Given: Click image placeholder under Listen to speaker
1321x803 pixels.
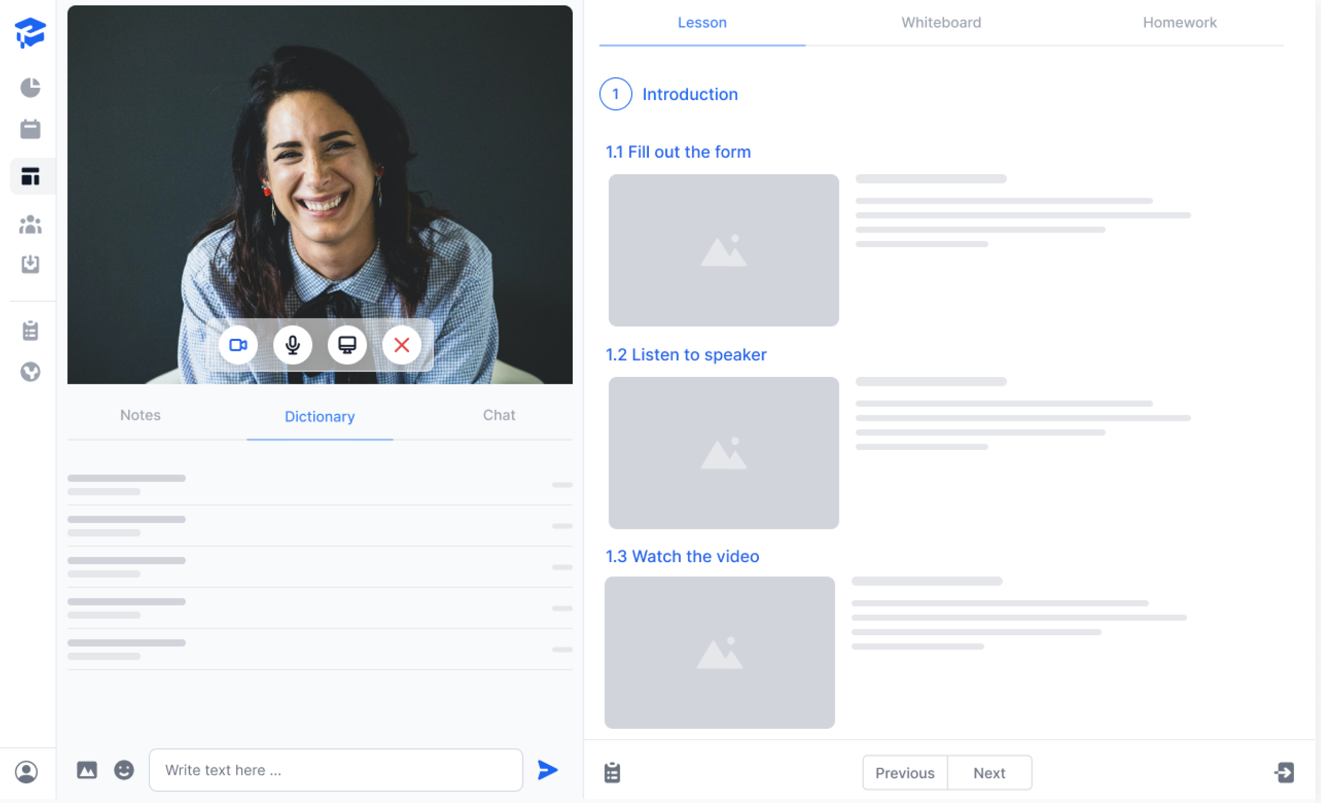Looking at the screenshot, I should point(724,453).
